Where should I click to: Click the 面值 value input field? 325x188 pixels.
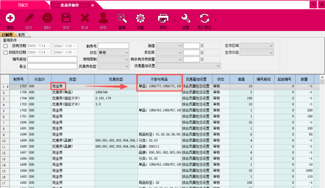click(191, 46)
